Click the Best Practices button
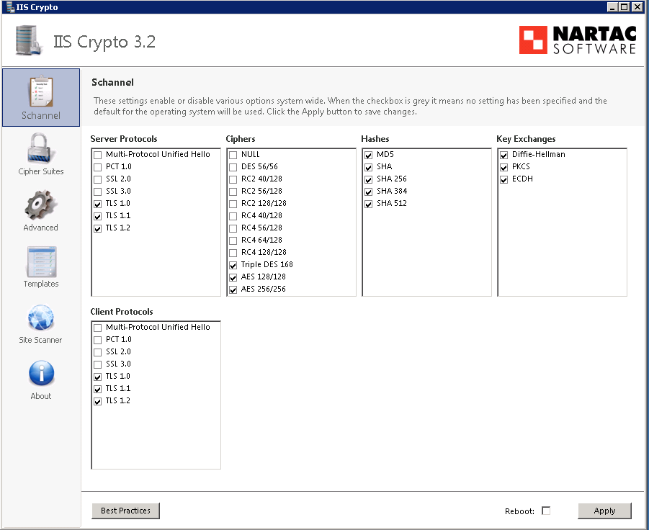The image size is (649, 530). pyautogui.click(x=125, y=511)
